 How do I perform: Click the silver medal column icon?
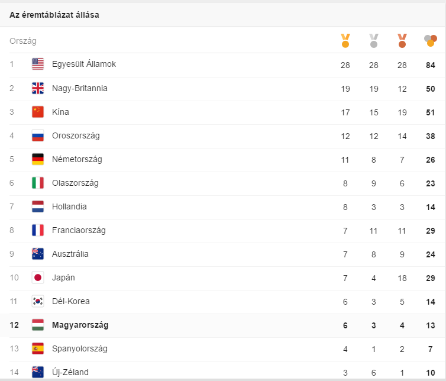coord(374,41)
